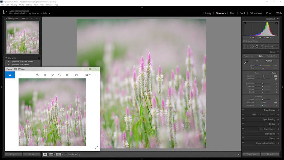Click the Add to (plus) icon in Photos
Viewport: 284px width, 160px height.
20,75
